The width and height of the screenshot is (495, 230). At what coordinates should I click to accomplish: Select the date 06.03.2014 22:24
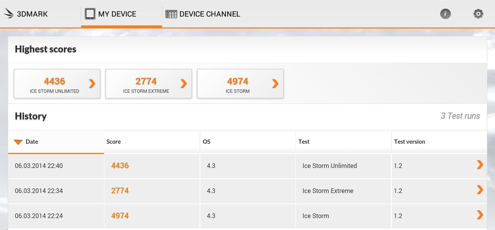(39, 216)
